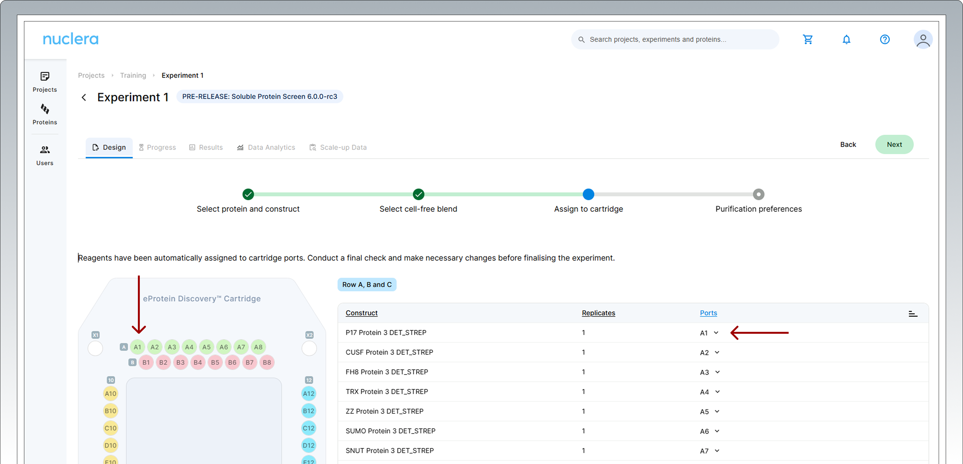Image resolution: width=963 pixels, height=464 pixels.
Task: Select cartridge port A3
Action: click(x=171, y=347)
